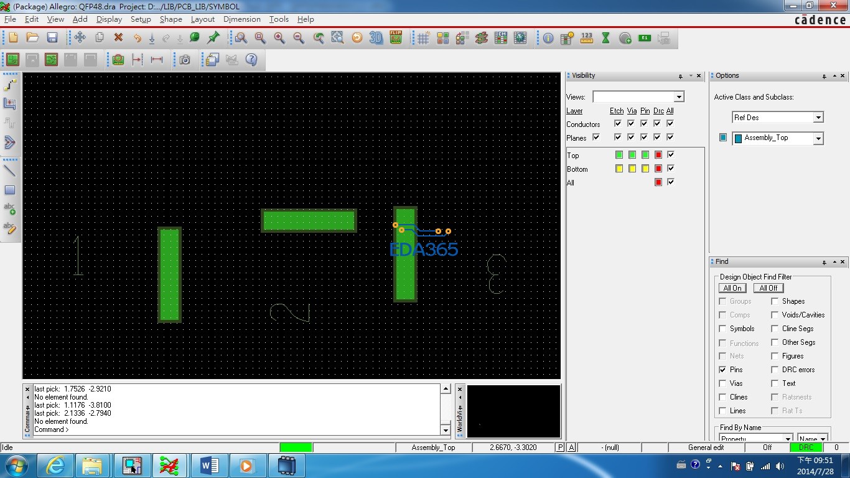Click the red Delete X tool

coord(118,38)
